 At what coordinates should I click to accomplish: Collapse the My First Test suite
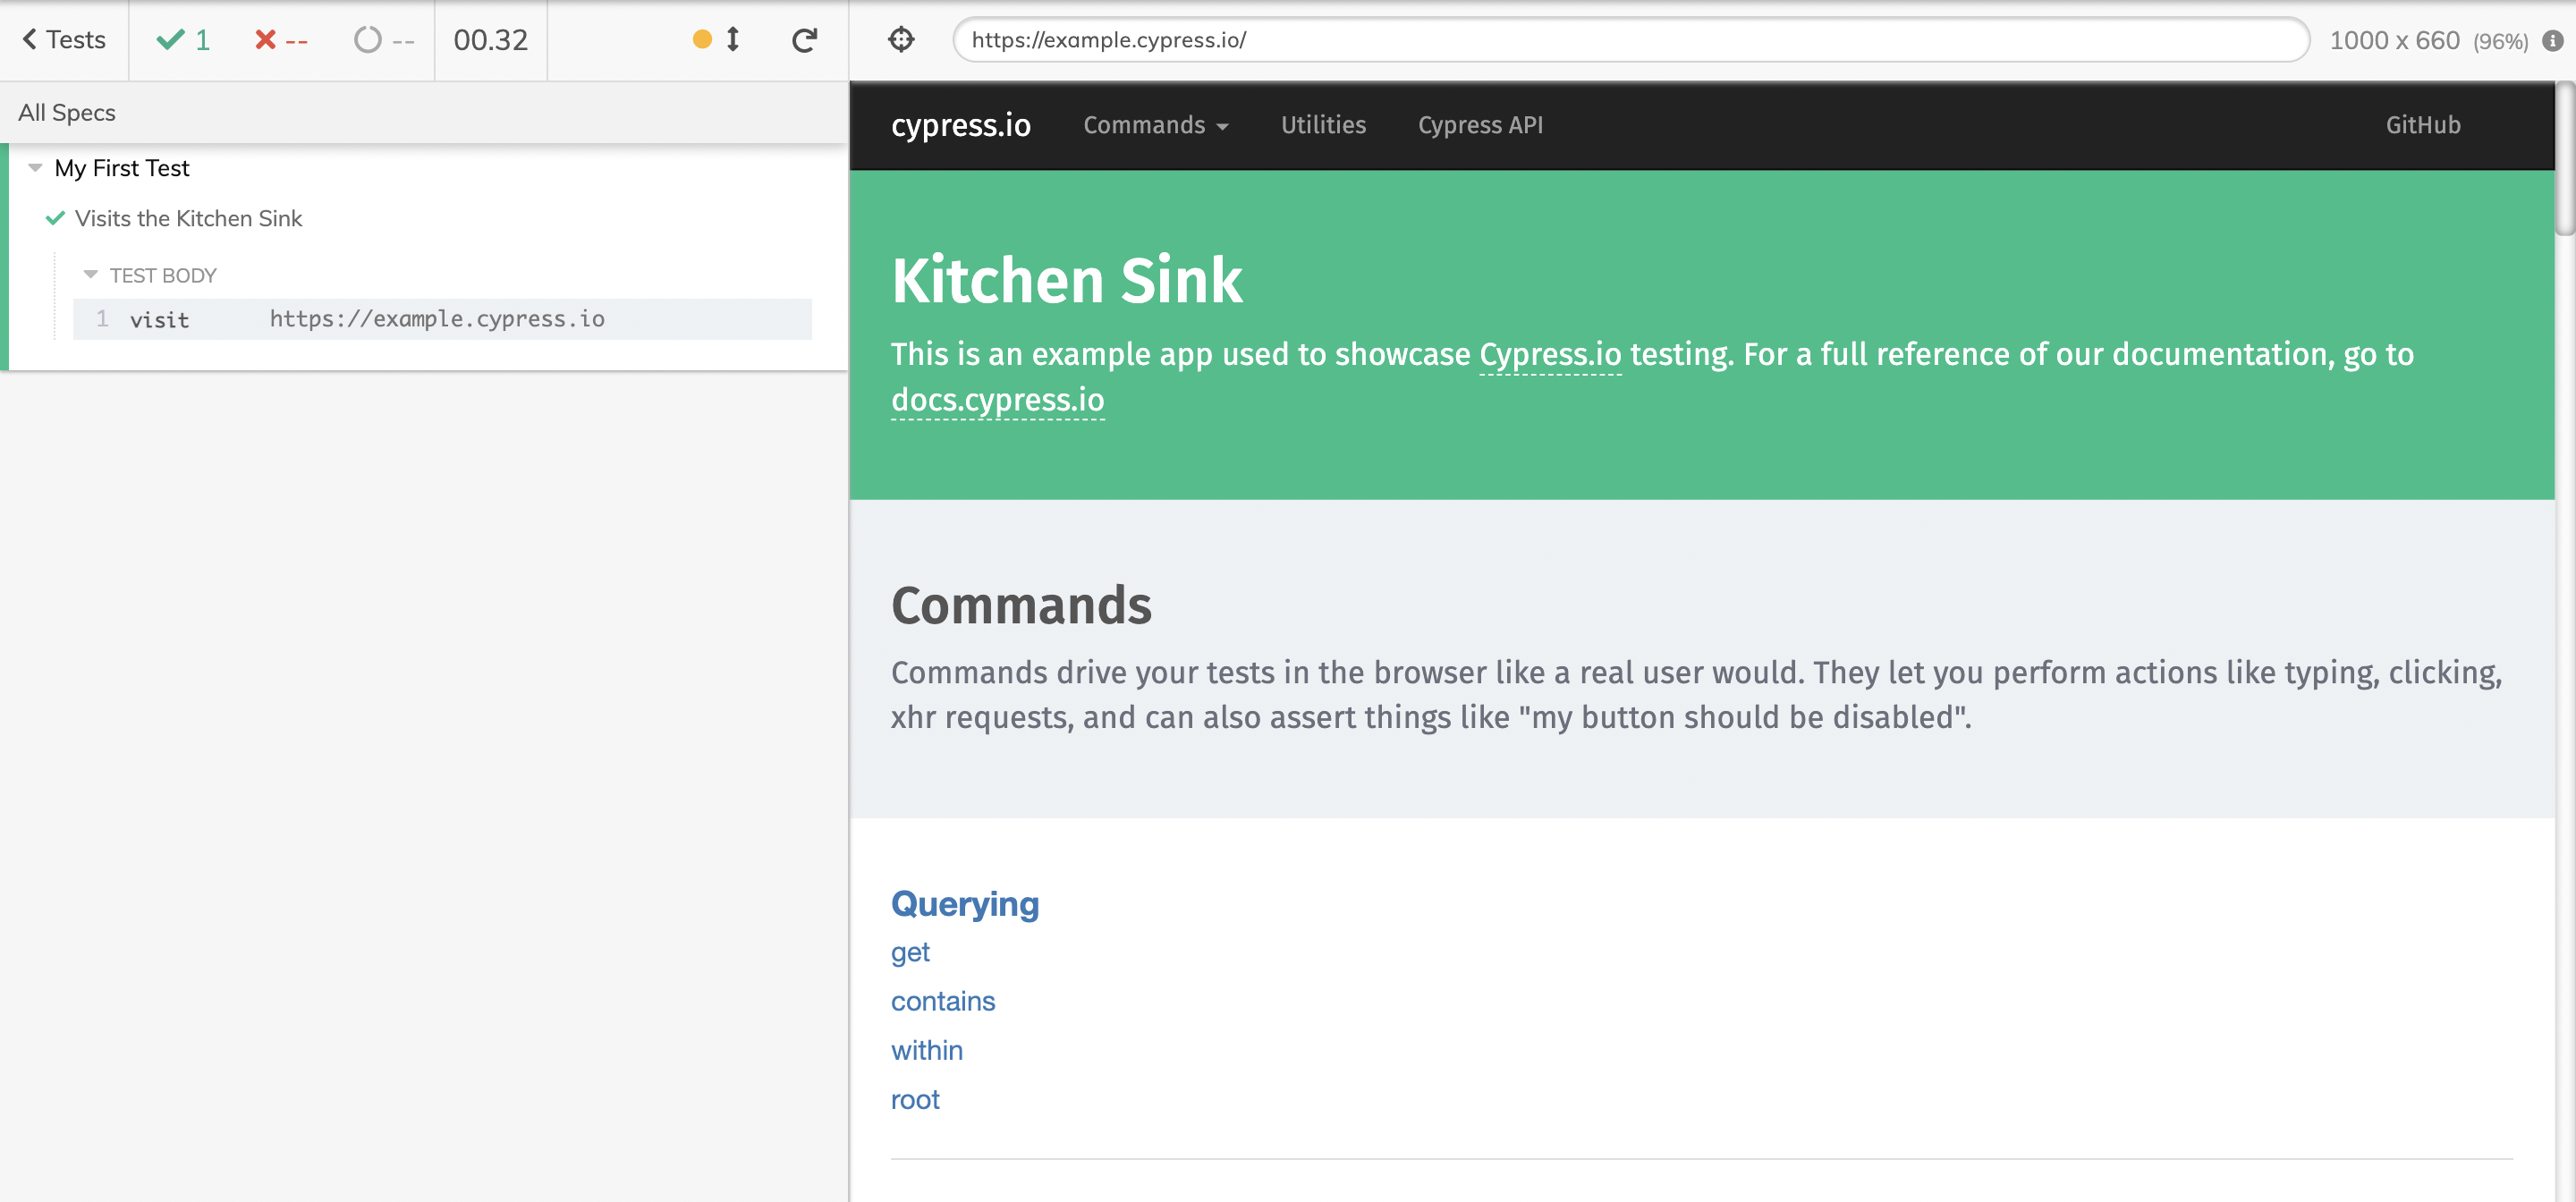[x=36, y=168]
